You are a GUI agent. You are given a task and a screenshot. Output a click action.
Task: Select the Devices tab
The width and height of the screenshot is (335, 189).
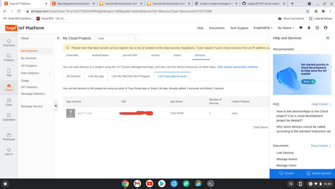[200, 55]
